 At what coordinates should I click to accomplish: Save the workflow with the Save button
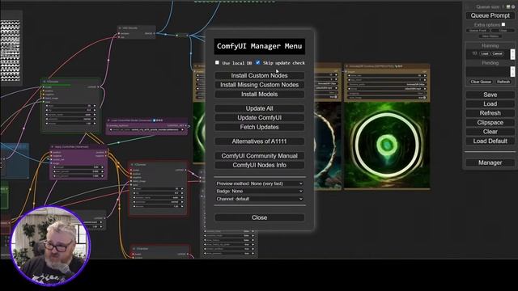point(490,95)
